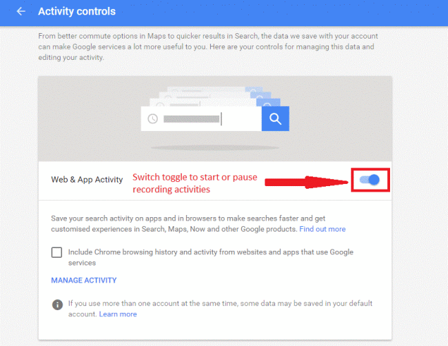The height and width of the screenshot is (346, 448).
Task: Open MANAGE ACTIVITY
Action: pos(83,281)
